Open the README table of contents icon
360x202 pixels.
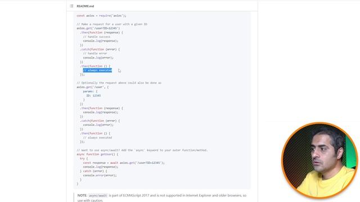(71, 6)
